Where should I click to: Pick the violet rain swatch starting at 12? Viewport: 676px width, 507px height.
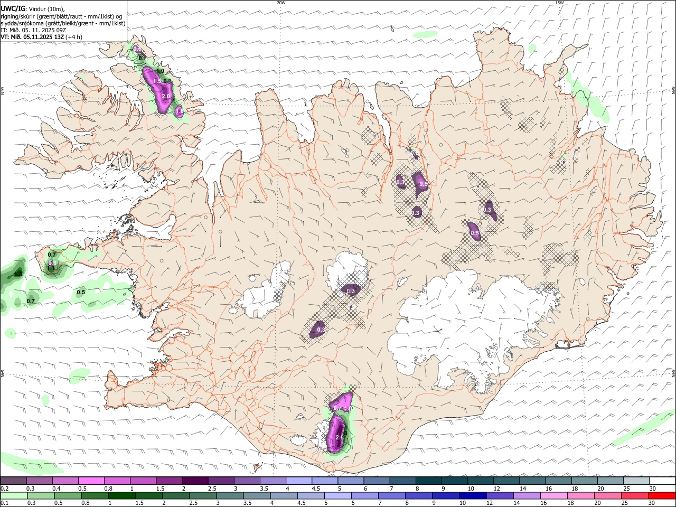click(x=500, y=496)
